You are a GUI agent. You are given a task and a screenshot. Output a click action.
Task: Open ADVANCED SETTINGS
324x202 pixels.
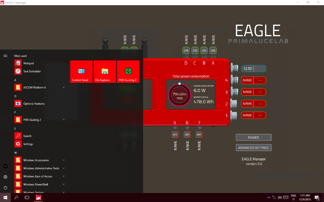(x=254, y=148)
